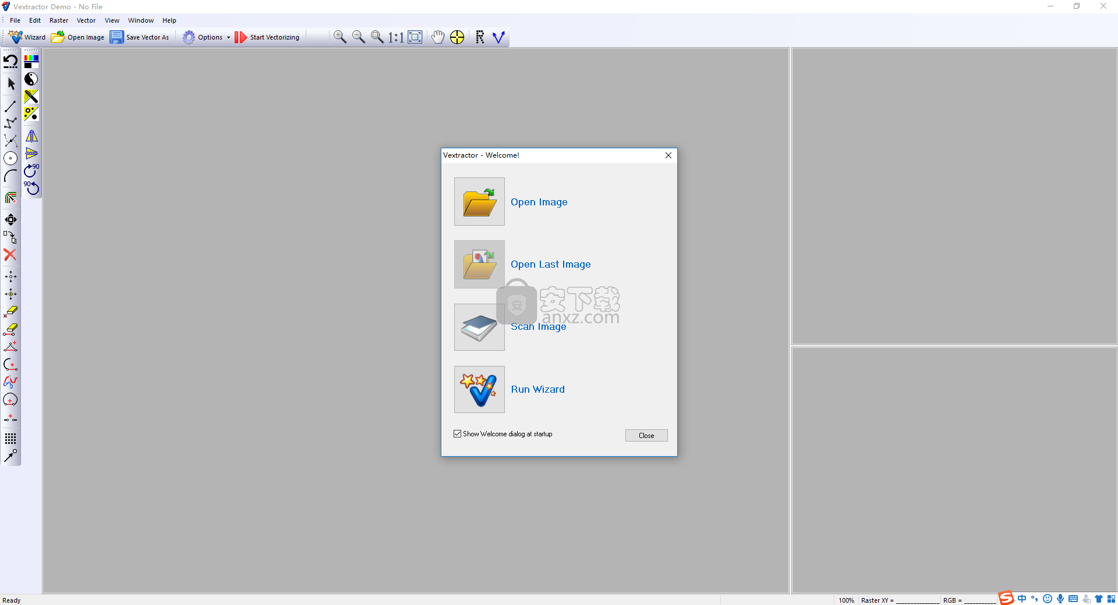This screenshot has width=1118, height=605.
Task: Click the Scan Image scanner thumbnail
Action: (x=479, y=327)
